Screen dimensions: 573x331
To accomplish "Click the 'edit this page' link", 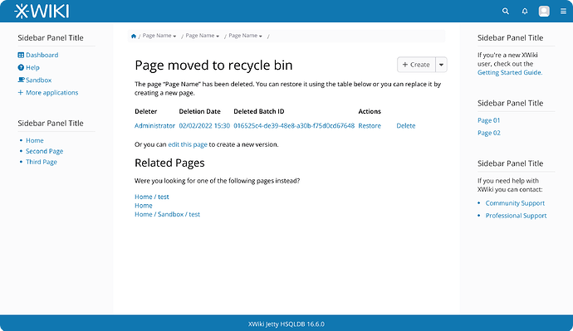I will point(188,144).
